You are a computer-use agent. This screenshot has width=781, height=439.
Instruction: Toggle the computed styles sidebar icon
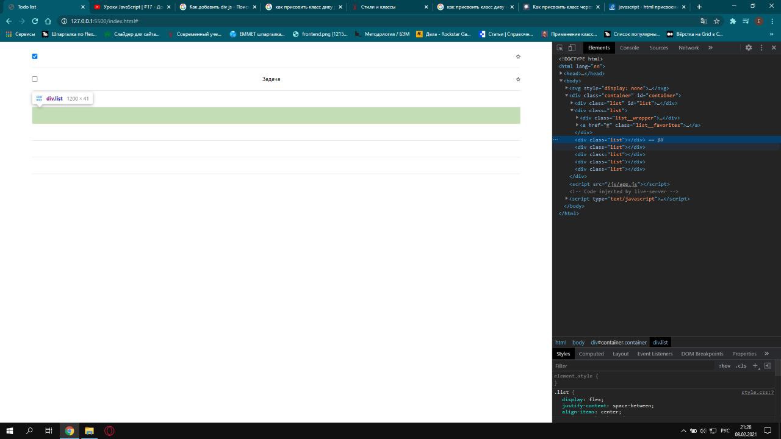pyautogui.click(x=768, y=366)
